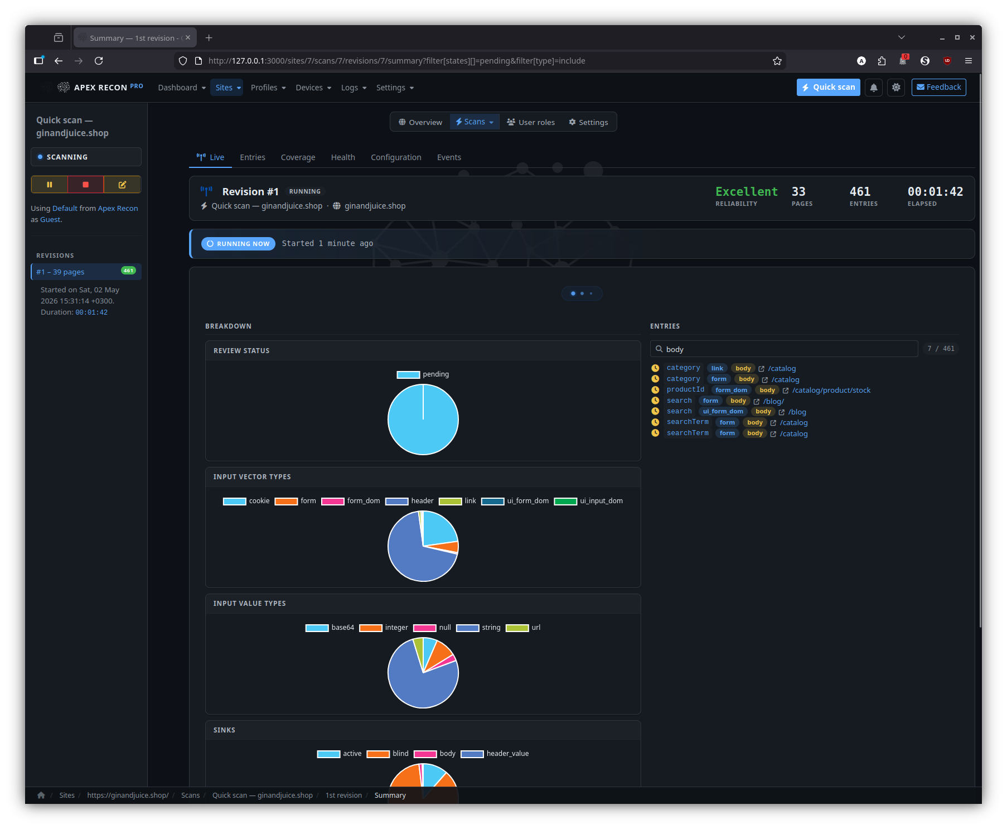Open the Configuration tab

[396, 157]
